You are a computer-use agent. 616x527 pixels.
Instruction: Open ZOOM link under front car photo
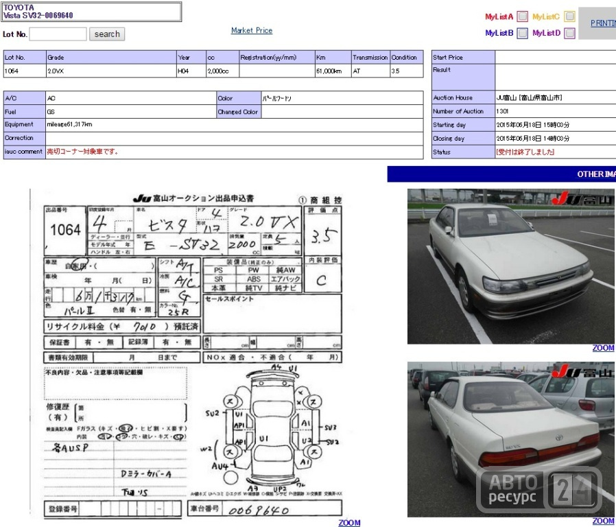pos(603,348)
